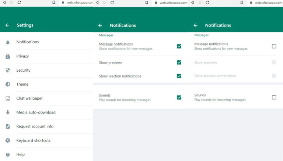The height and width of the screenshot is (161, 283).
Task: Open Chat wallpaper settings entry
Action: click(x=46, y=99)
